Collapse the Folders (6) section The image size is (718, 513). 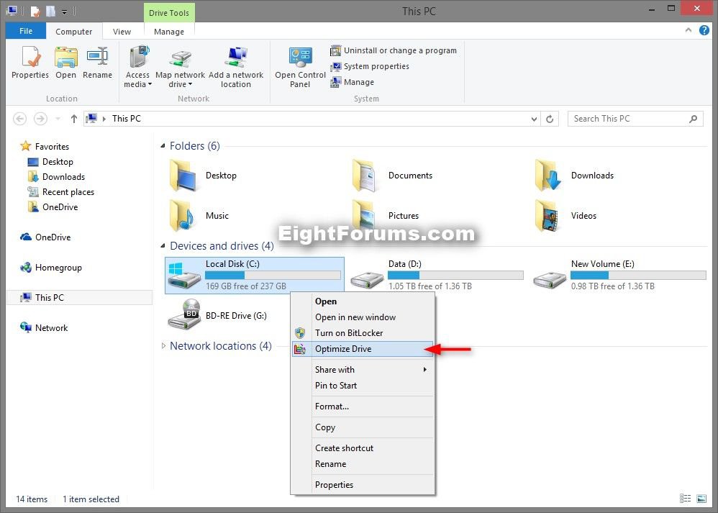(x=165, y=145)
